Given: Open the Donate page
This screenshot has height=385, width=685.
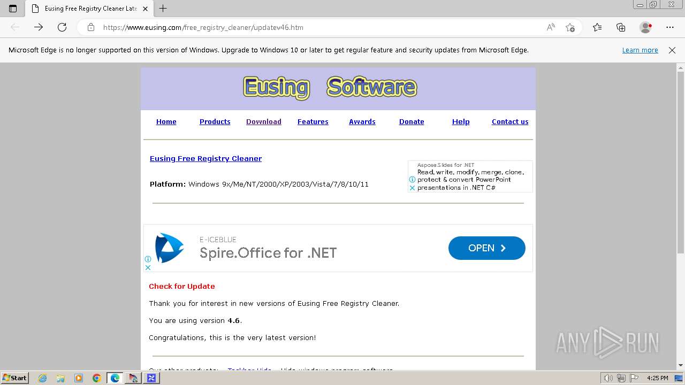Looking at the screenshot, I should [x=412, y=122].
